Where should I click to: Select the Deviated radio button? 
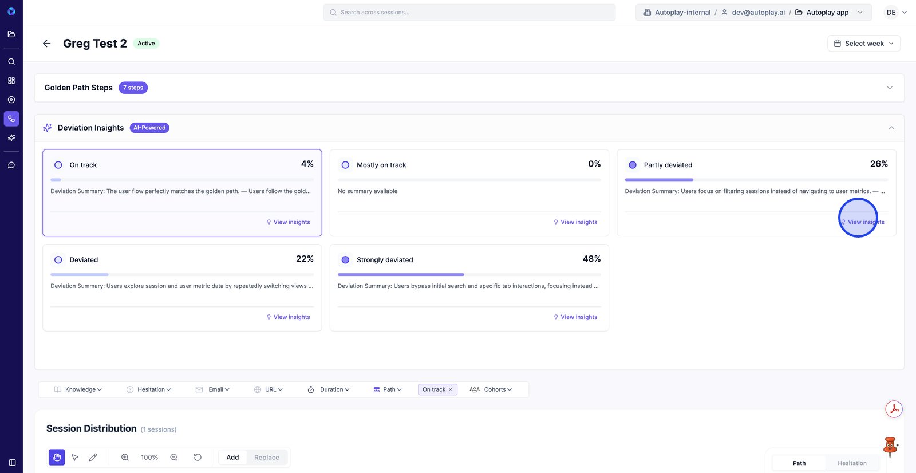[x=58, y=260]
